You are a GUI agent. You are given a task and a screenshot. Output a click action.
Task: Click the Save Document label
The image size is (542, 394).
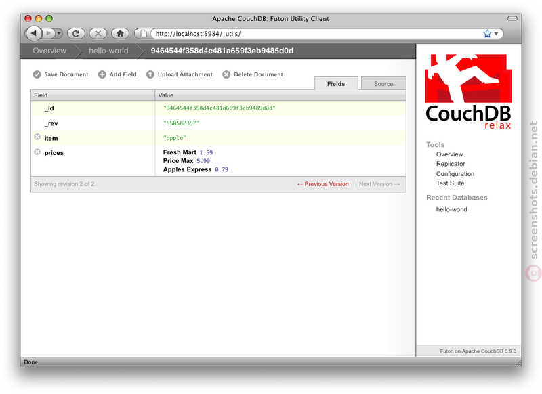(66, 74)
